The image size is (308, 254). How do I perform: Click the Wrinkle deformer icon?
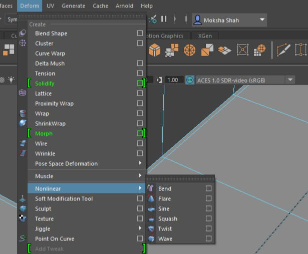[23, 153]
